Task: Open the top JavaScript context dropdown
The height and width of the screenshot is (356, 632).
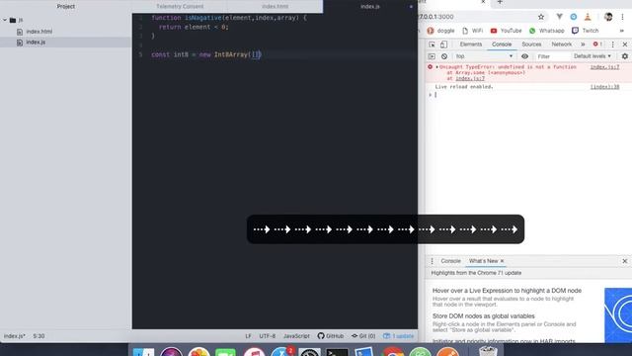Action: pyautogui.click(x=484, y=56)
